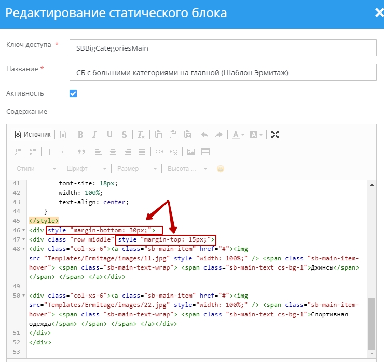This screenshot has height=362, width=384.
Task: Toggle the Активность checkbox
Action: 73,93
